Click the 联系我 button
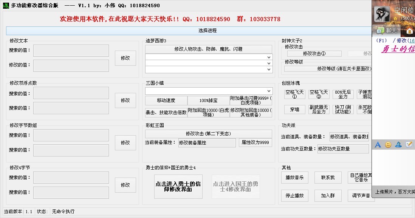 pos(328,178)
